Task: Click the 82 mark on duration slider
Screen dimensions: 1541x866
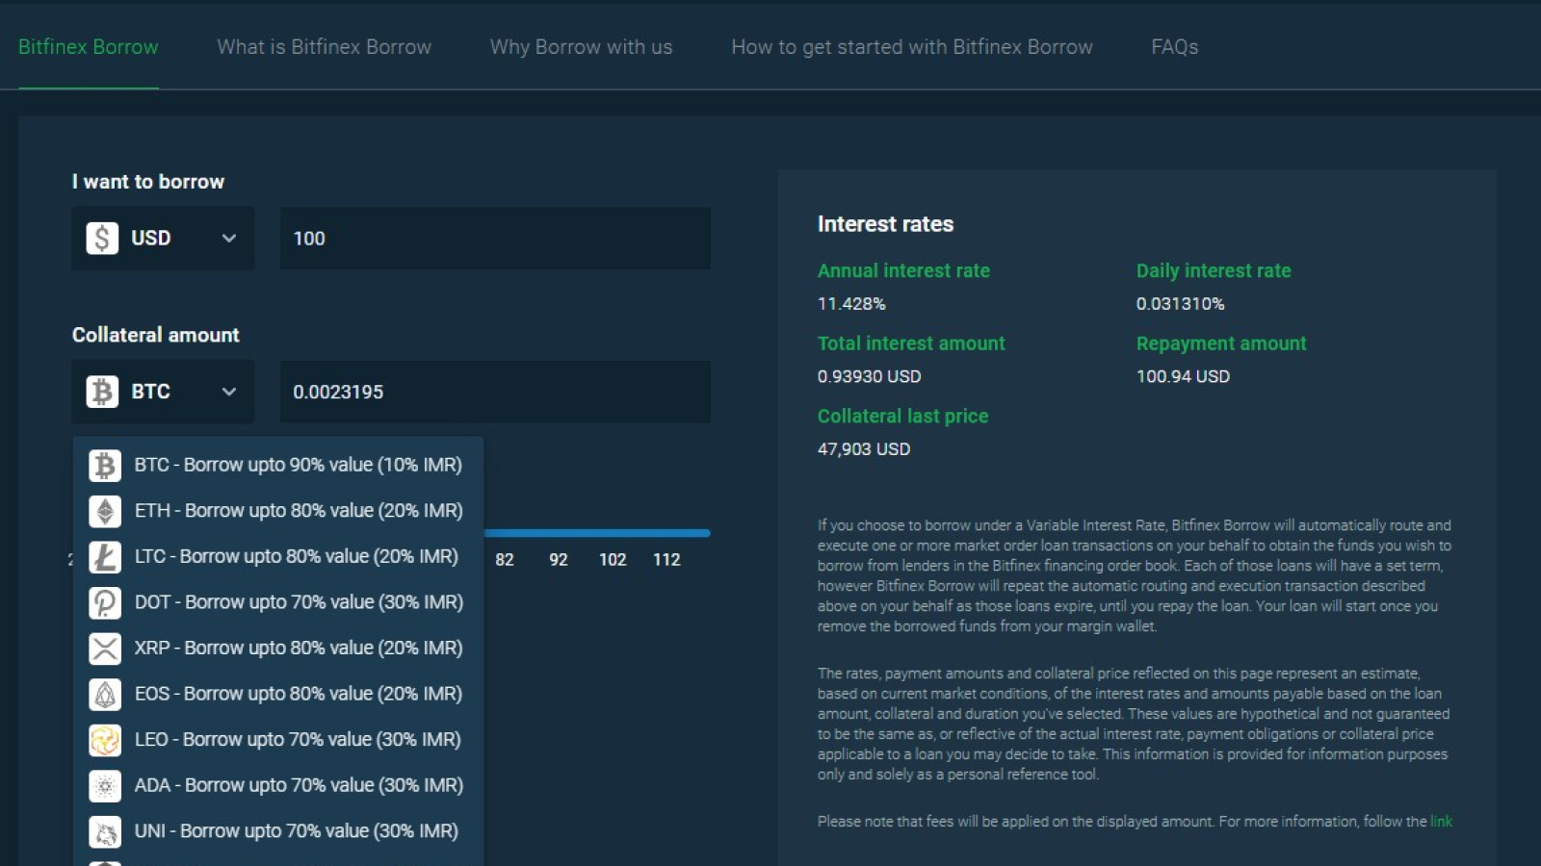Action: click(505, 560)
